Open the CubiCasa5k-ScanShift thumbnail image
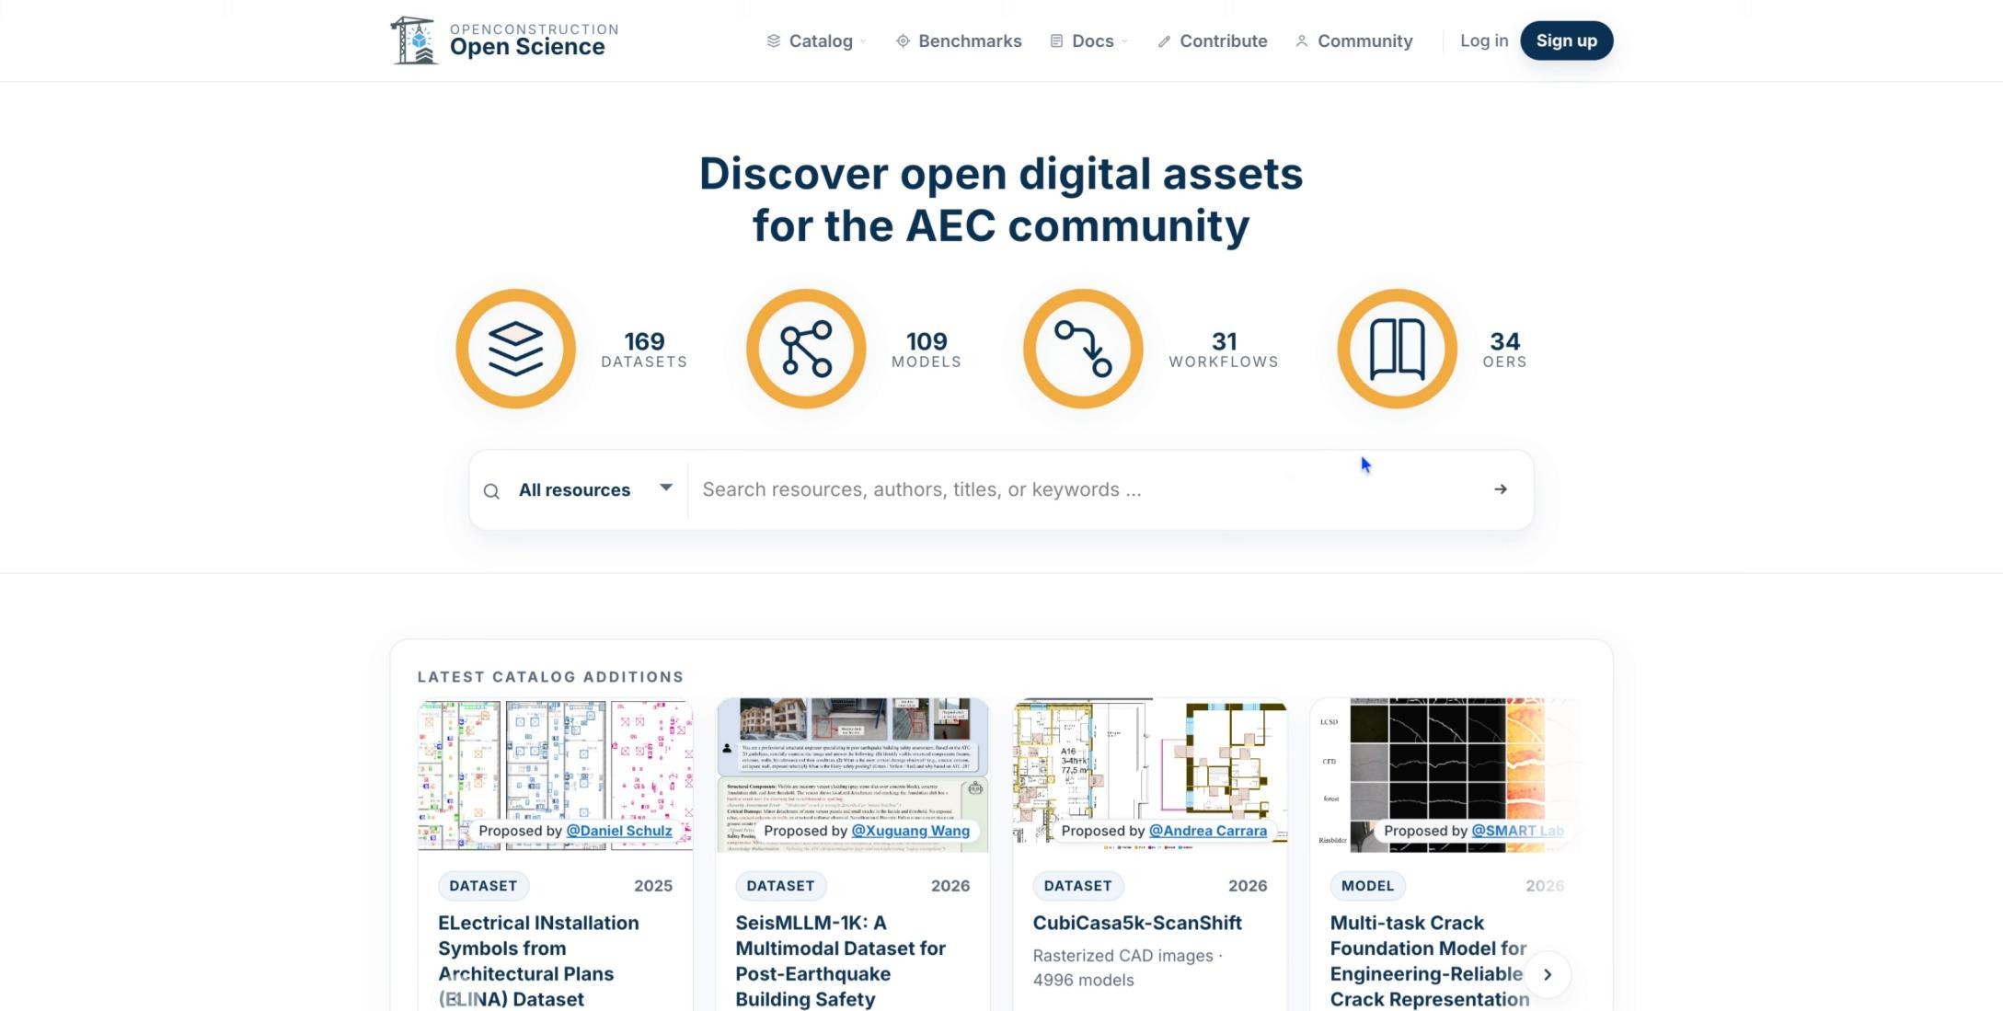 (x=1150, y=775)
